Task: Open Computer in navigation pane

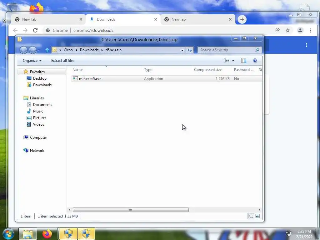Action: point(38,137)
